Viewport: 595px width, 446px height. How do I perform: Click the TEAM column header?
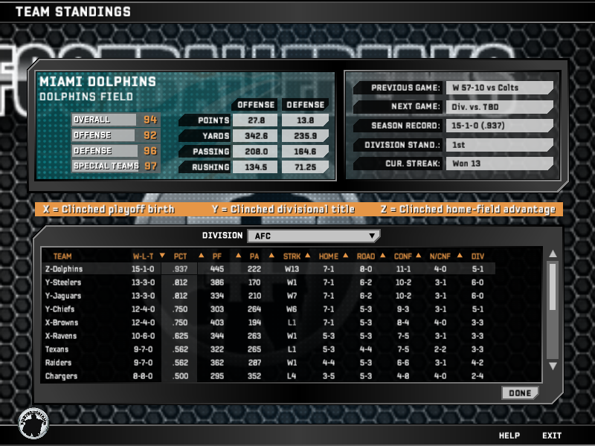pos(62,256)
